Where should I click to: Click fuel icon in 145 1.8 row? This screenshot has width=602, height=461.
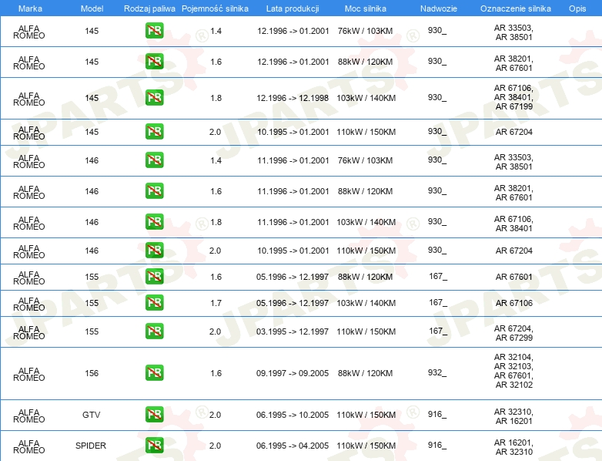coord(154,98)
